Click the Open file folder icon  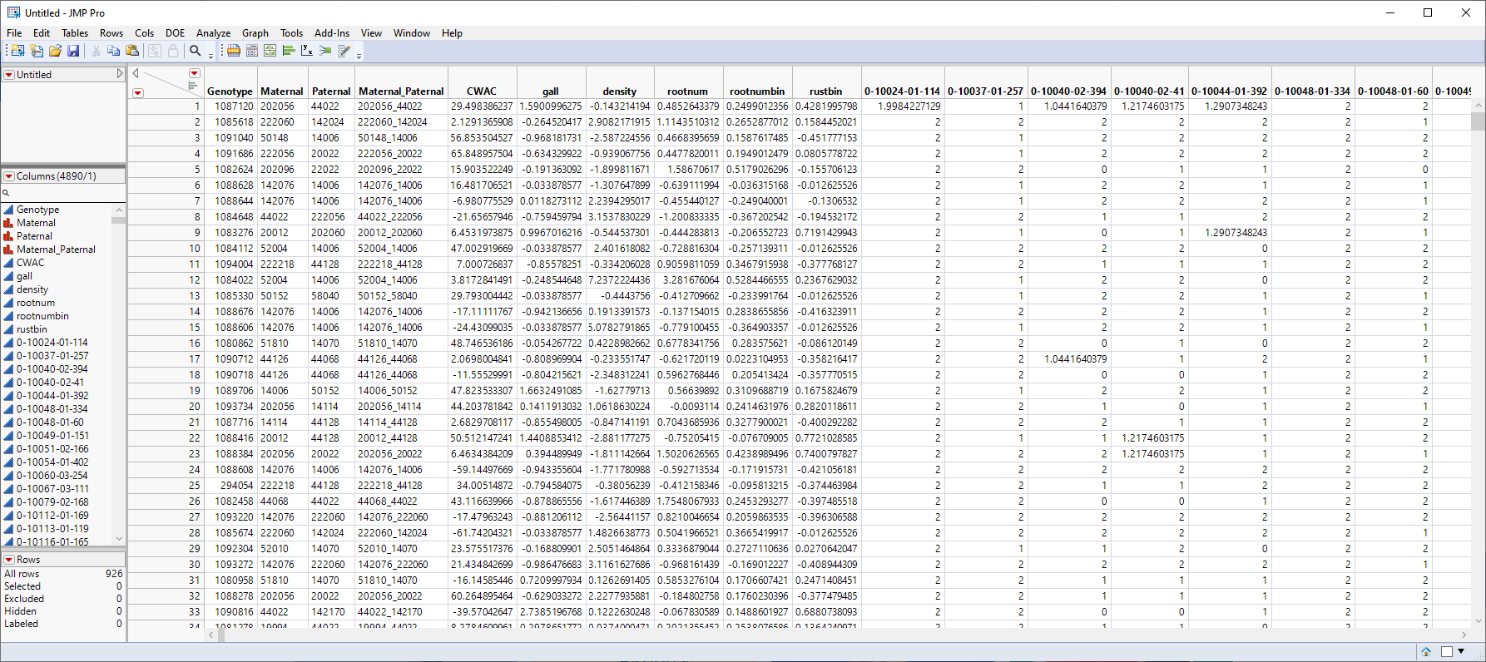[x=55, y=51]
